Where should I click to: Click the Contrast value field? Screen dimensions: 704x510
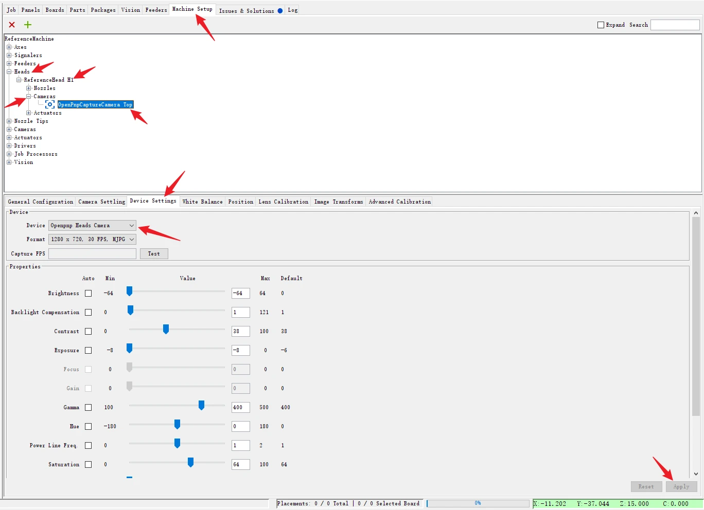[240, 331]
